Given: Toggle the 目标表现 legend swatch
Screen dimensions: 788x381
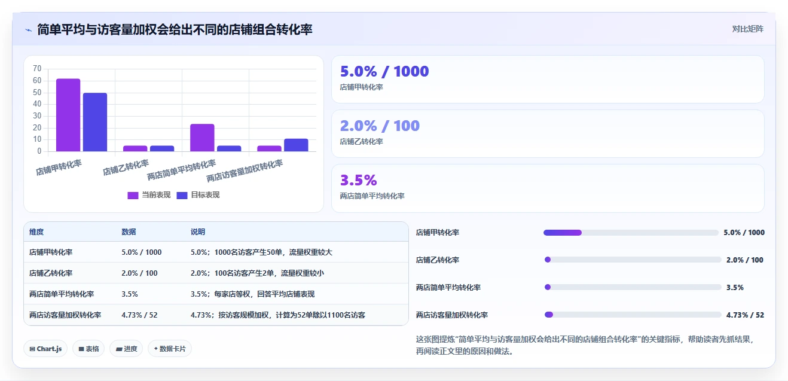Looking at the screenshot, I should pos(182,195).
